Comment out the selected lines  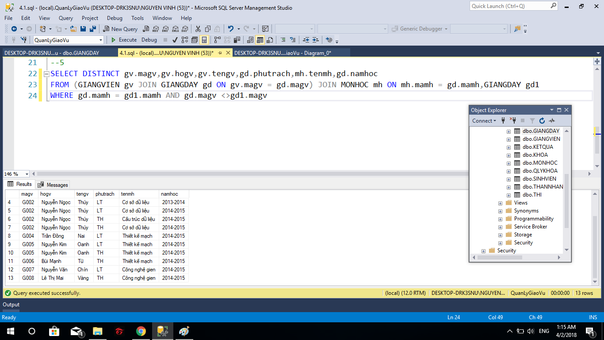(x=283, y=40)
